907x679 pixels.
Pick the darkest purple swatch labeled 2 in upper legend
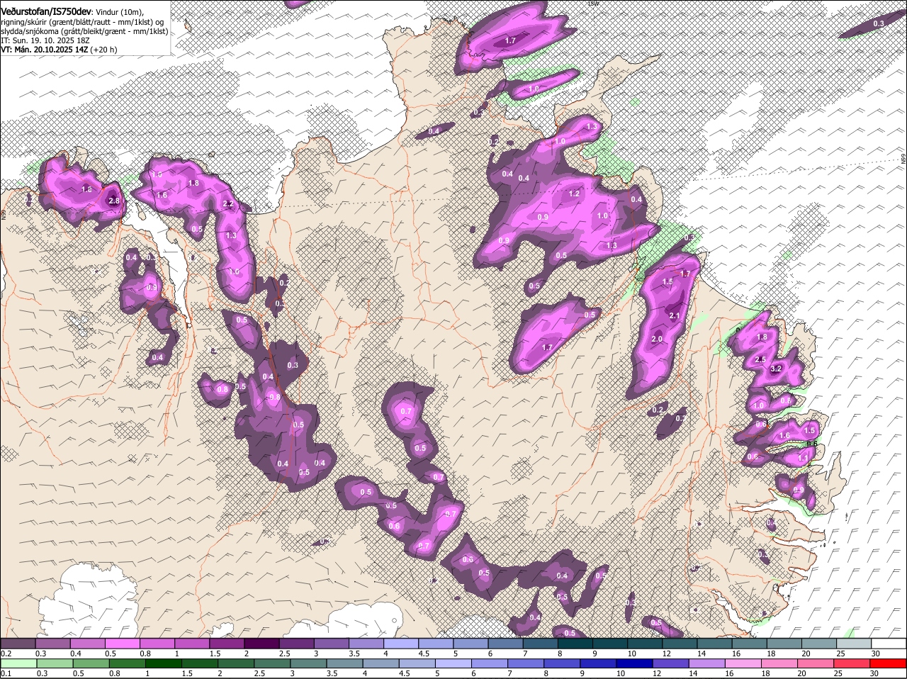pyautogui.click(x=261, y=643)
